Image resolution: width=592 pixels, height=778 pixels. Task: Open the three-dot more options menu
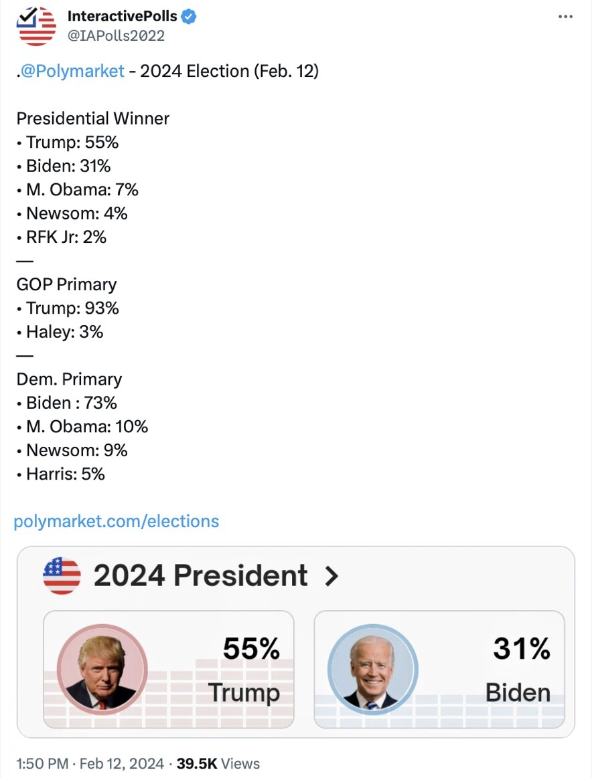[x=565, y=17]
